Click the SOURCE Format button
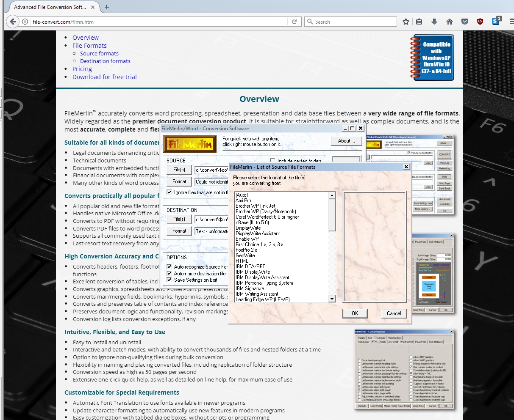This screenshot has width=514, height=420. pos(179,181)
